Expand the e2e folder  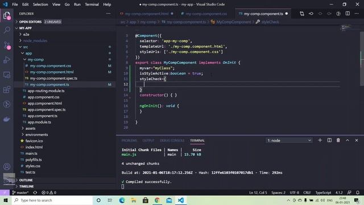26,34
